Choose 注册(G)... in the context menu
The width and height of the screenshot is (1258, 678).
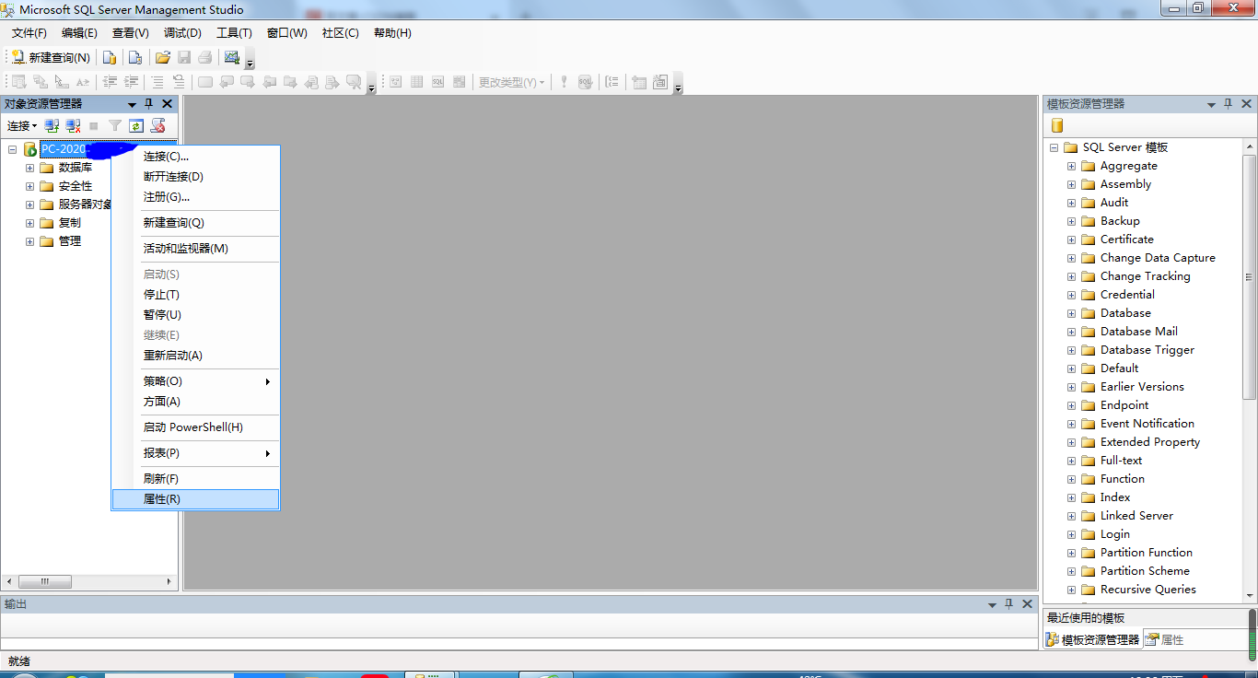pyautogui.click(x=195, y=197)
